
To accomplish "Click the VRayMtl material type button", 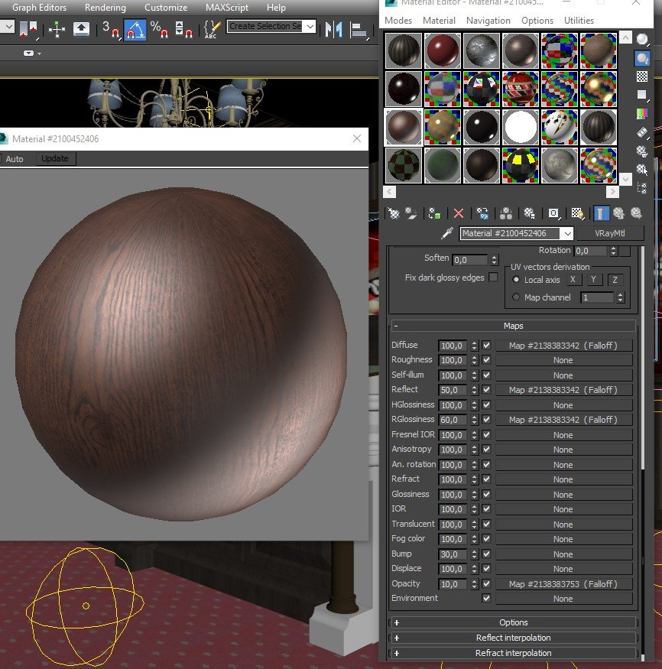I will click(x=609, y=234).
